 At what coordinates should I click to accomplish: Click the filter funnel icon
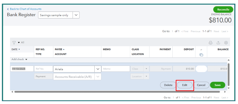pos(14,43)
